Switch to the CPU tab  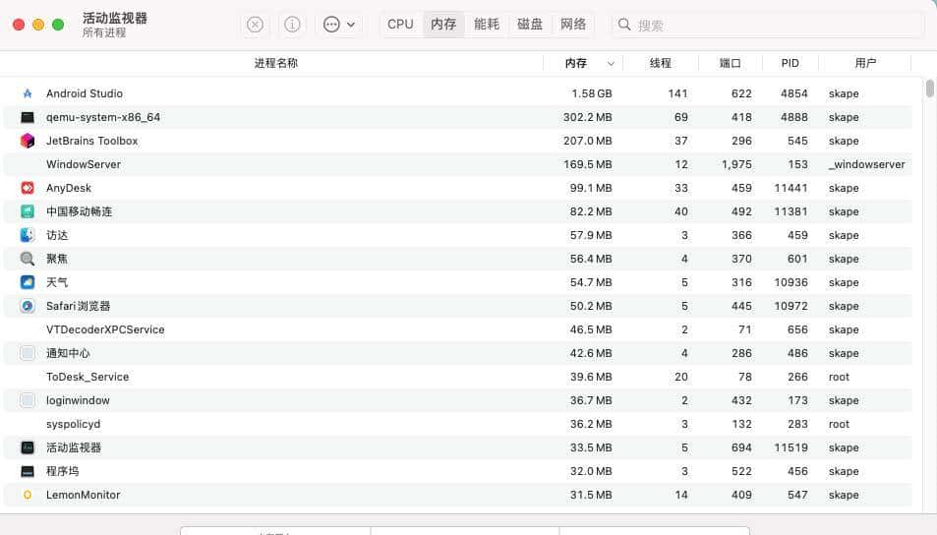click(x=400, y=25)
